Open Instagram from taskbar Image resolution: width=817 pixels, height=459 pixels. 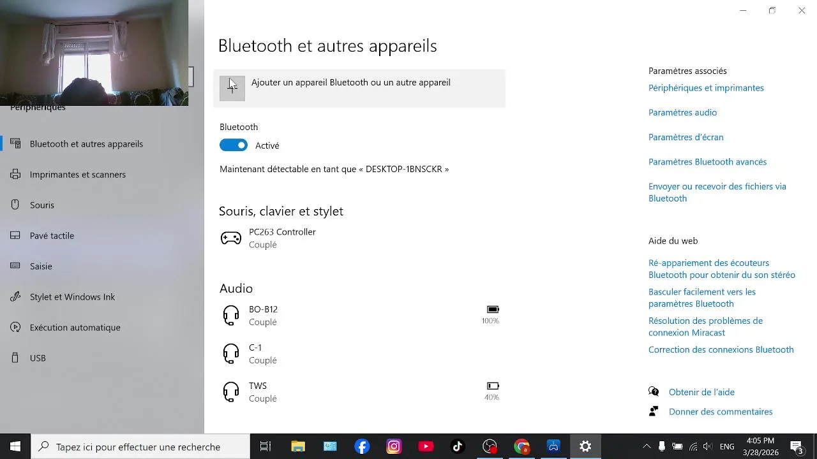(394, 447)
